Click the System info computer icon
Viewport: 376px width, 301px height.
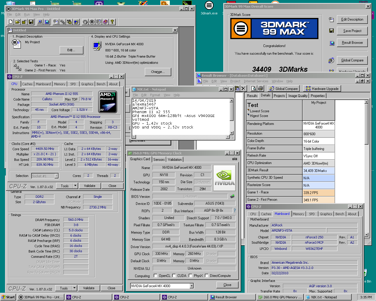[40, 22]
